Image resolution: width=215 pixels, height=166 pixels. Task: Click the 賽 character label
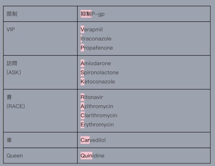pyautogui.click(x=9, y=97)
